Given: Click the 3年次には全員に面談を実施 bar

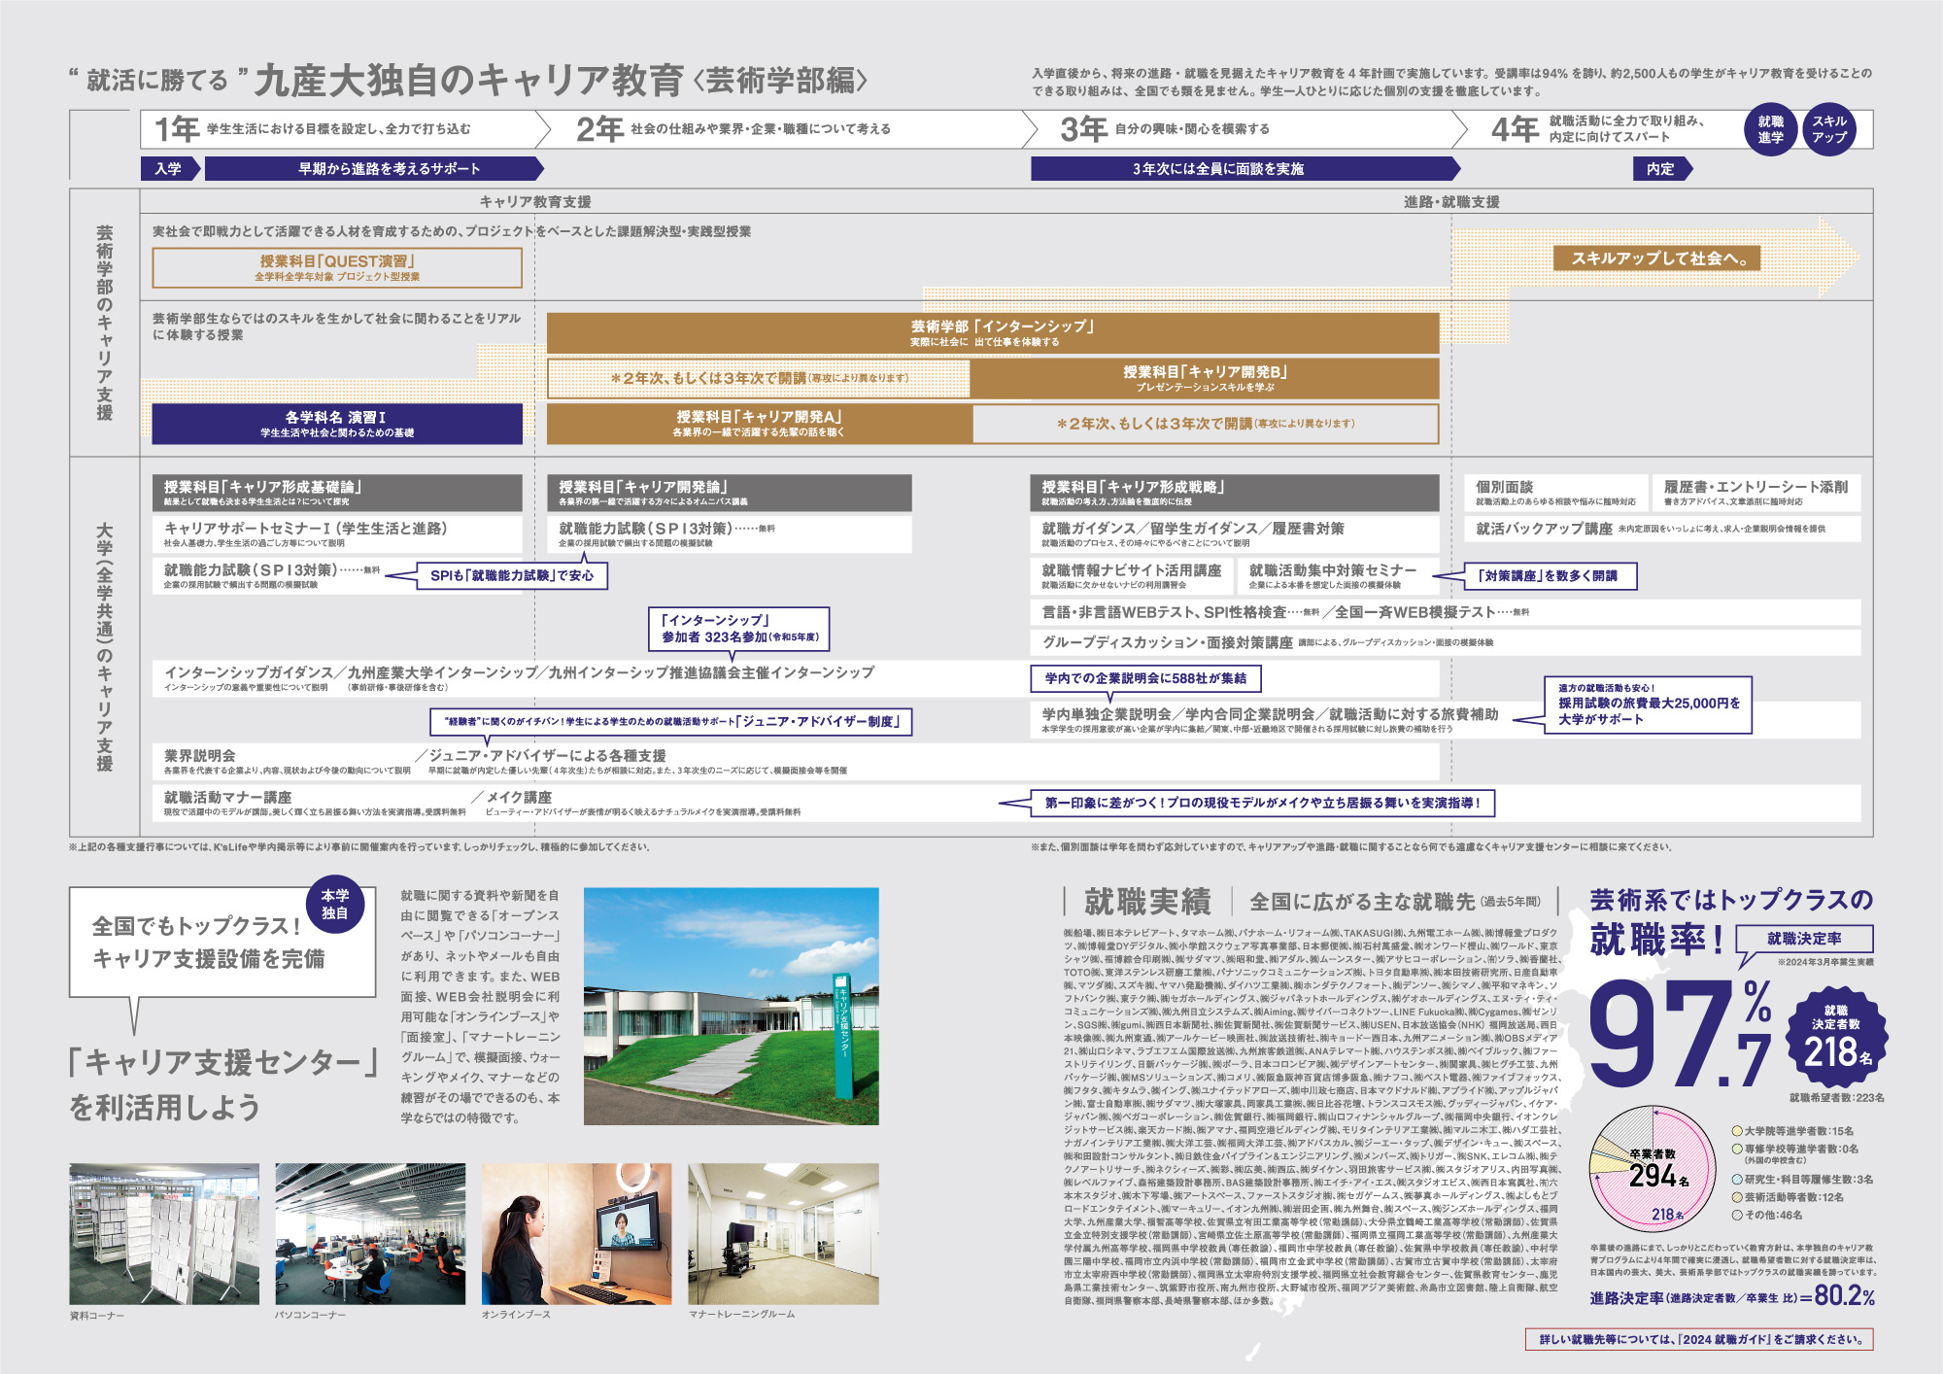Looking at the screenshot, I should coord(1245,169).
